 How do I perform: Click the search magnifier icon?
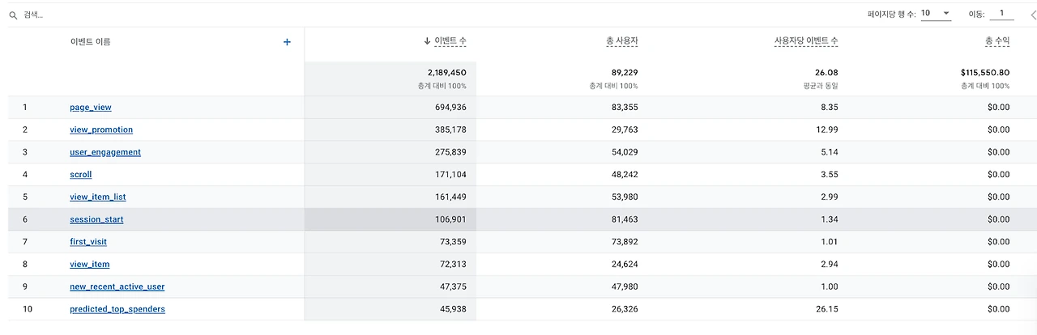click(x=13, y=15)
